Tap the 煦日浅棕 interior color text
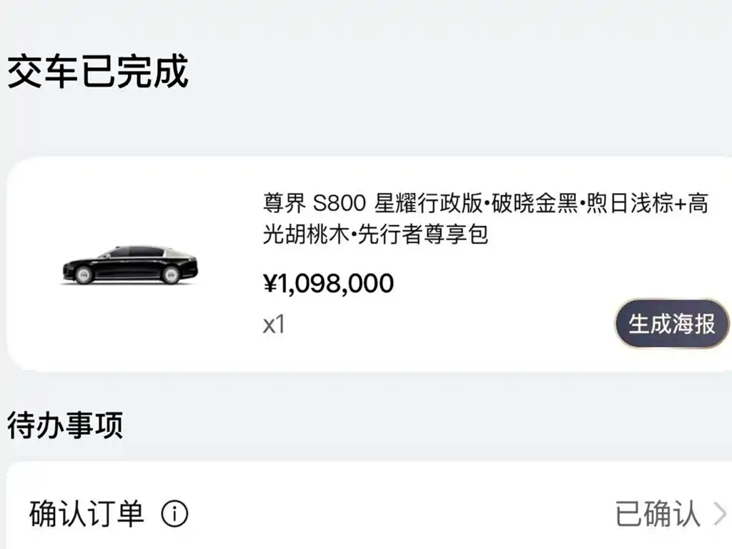The image size is (732, 549). (630, 204)
